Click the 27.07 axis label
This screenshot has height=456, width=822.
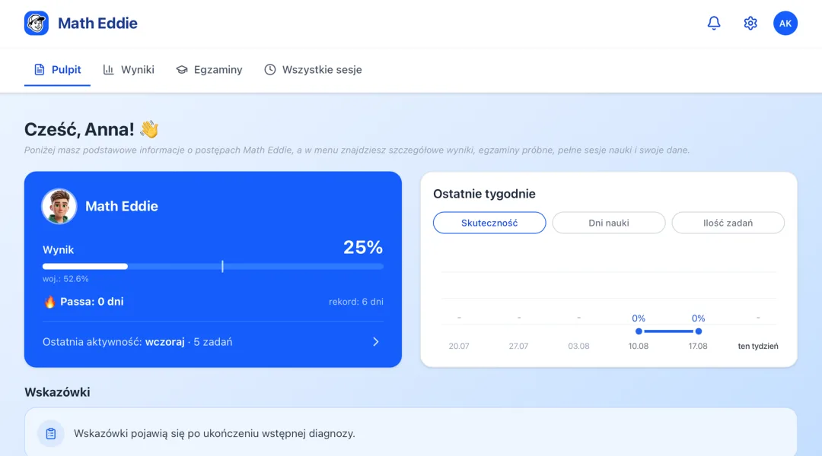tap(518, 346)
